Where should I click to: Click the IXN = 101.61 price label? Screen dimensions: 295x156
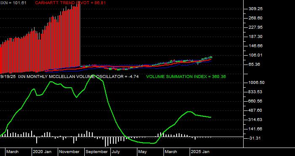[x=13, y=3]
